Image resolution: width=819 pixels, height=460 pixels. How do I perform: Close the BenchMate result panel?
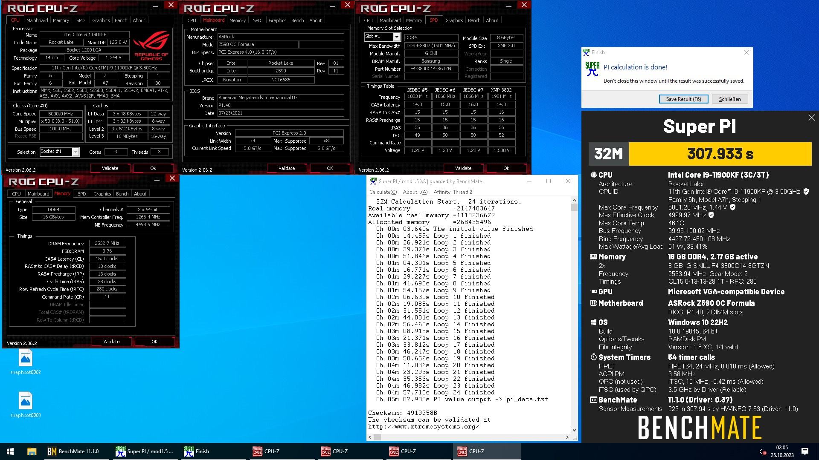(811, 118)
